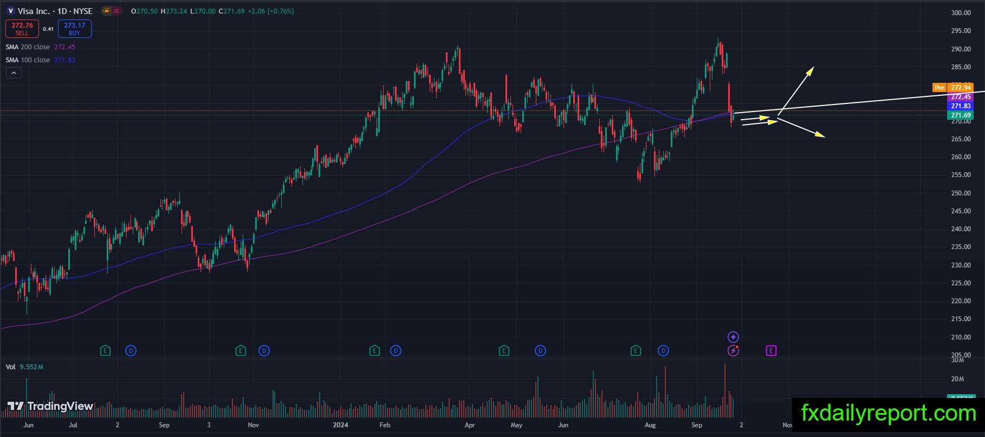Open the Visa Inc. · 1D · NYSE symbol title

55,11
